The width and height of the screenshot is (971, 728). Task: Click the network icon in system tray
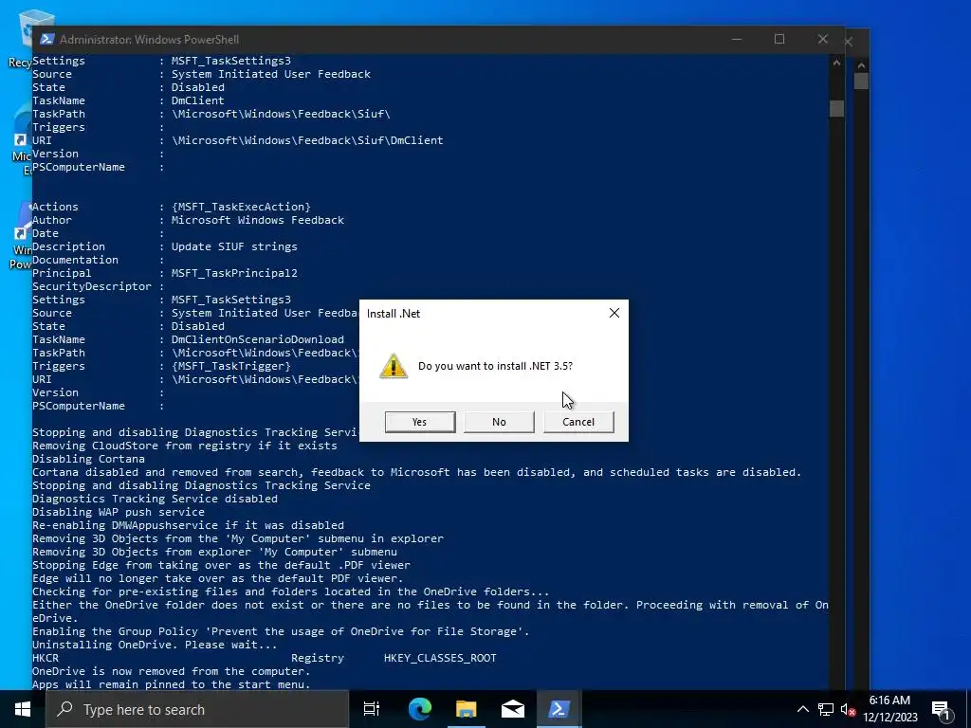(x=826, y=709)
